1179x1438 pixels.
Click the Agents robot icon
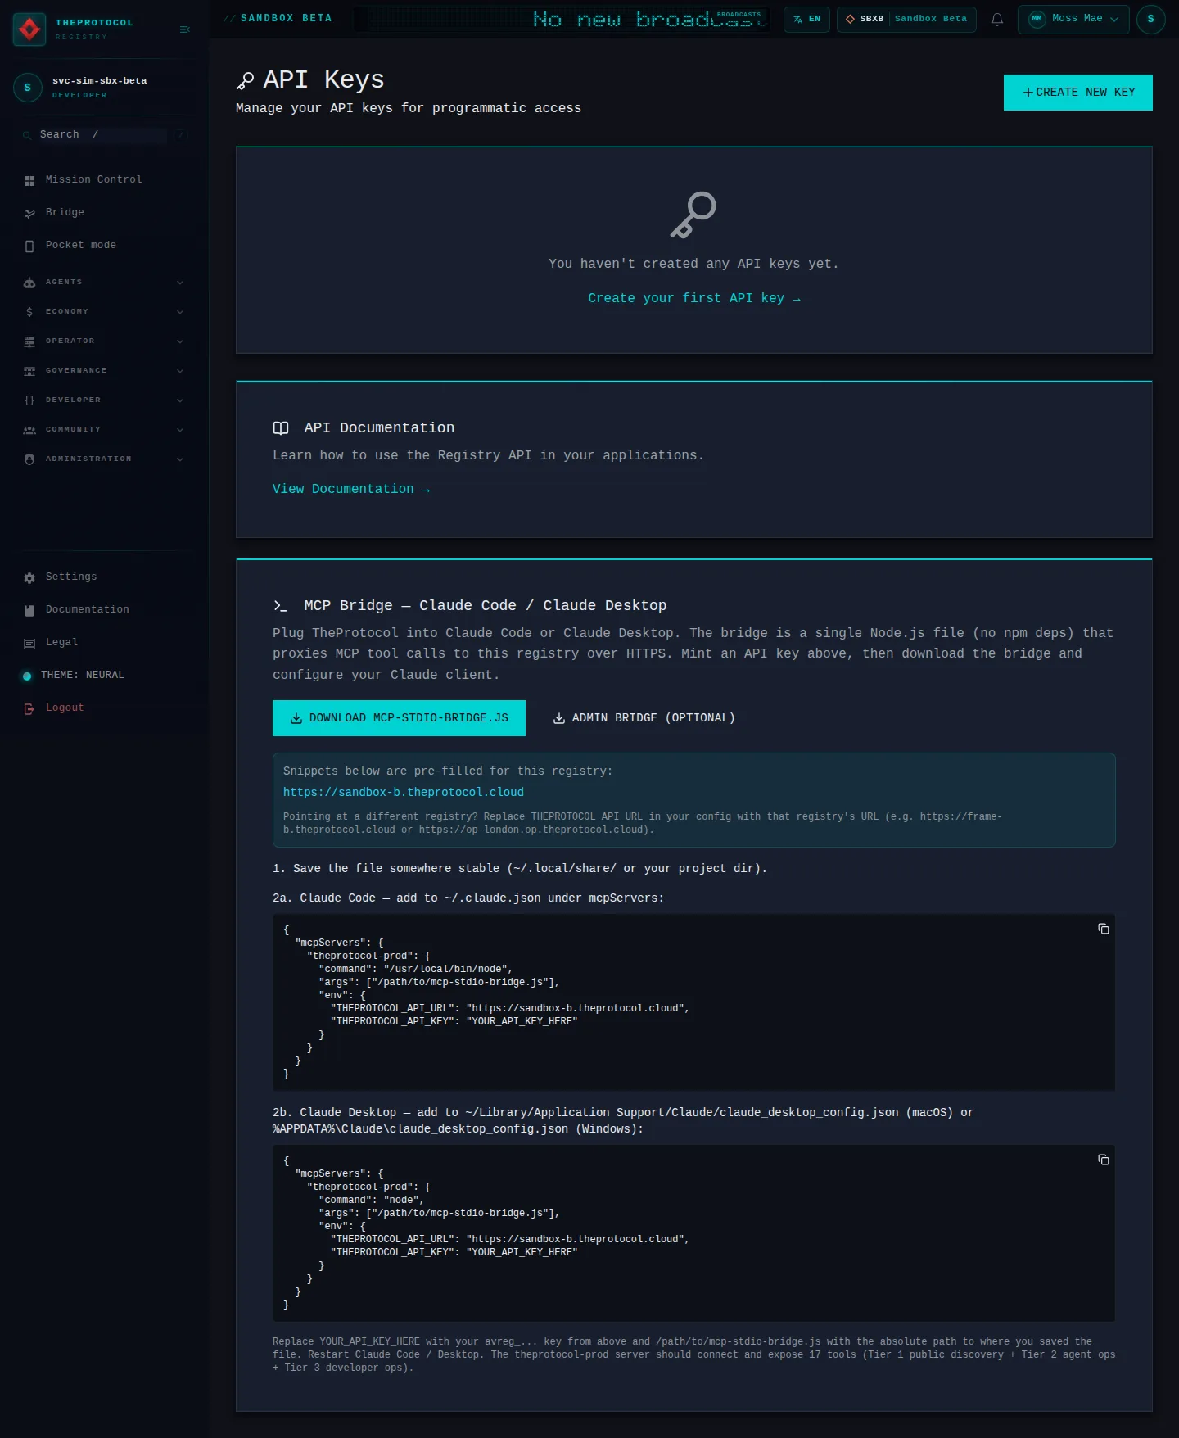click(x=29, y=283)
